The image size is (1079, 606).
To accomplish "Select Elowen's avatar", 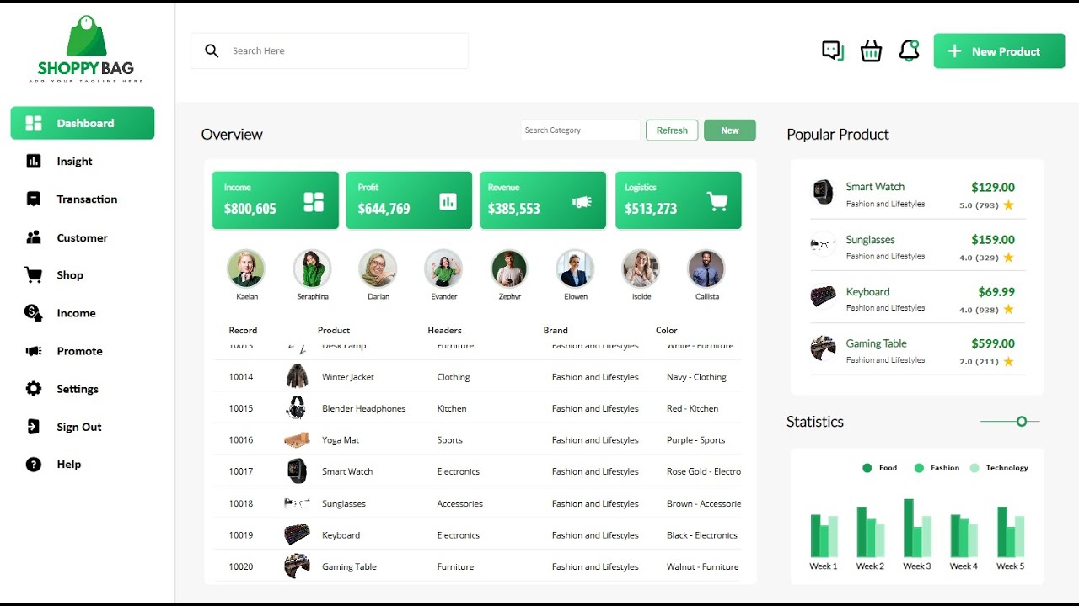I will pyautogui.click(x=575, y=268).
